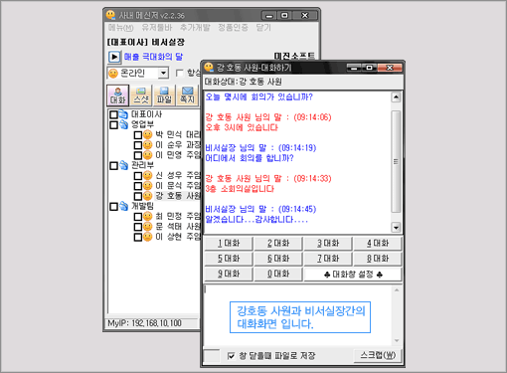This screenshot has height=373, width=507.
Task: Click the message input text area
Action: pyautogui.click(x=298, y=315)
